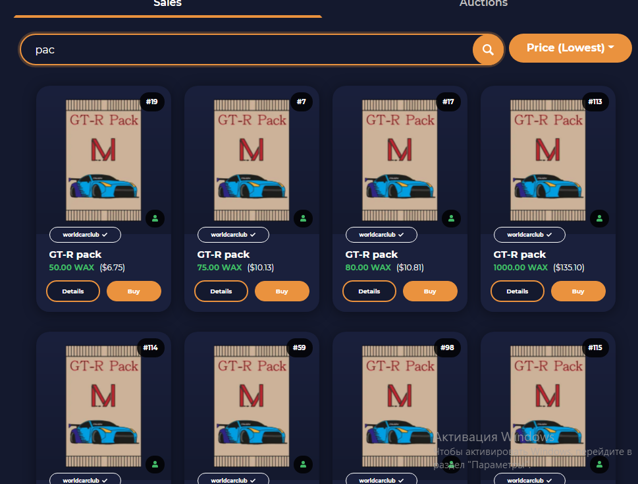Viewport: 638px width, 484px height.
Task: Open worldcarclub tag under pack #114
Action: click(x=85, y=479)
